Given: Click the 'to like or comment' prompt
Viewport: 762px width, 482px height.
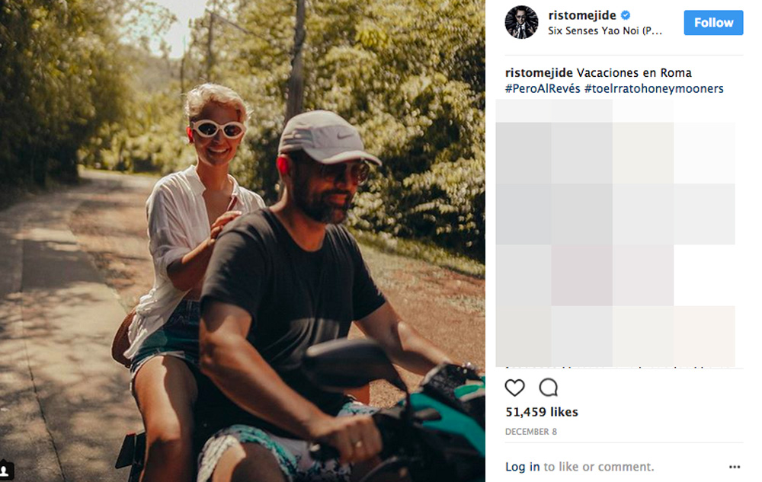Looking at the screenshot, I should 598,467.
